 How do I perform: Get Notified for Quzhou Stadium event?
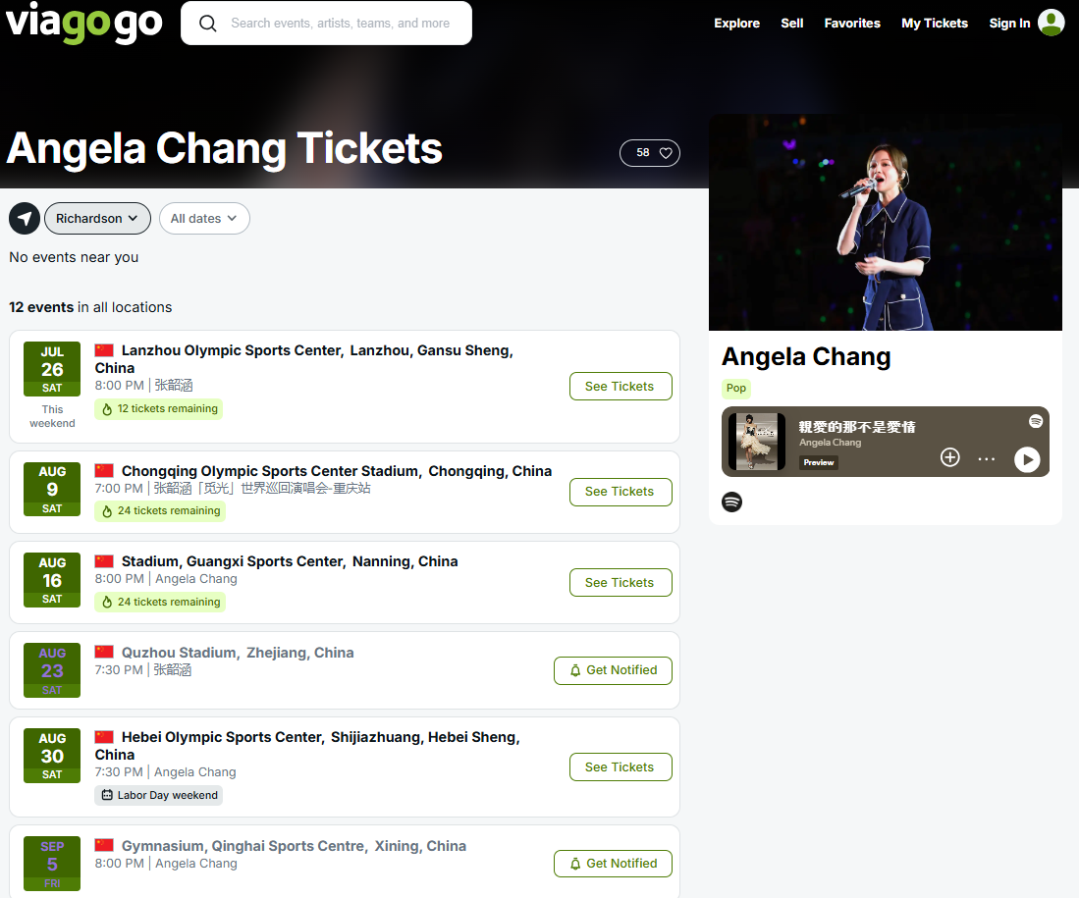coord(613,670)
